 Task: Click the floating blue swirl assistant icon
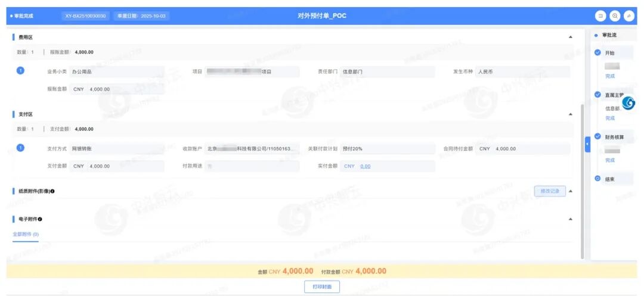[x=628, y=103]
